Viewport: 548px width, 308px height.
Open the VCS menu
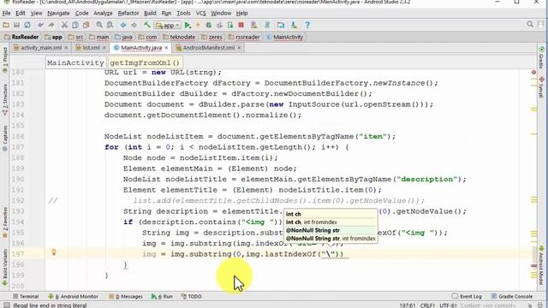200,14
